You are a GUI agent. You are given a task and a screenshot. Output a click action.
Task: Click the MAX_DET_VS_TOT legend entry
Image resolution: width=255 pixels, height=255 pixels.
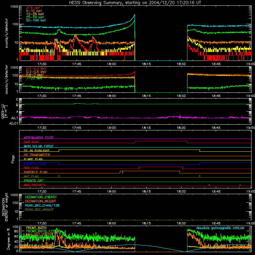tap(40, 234)
